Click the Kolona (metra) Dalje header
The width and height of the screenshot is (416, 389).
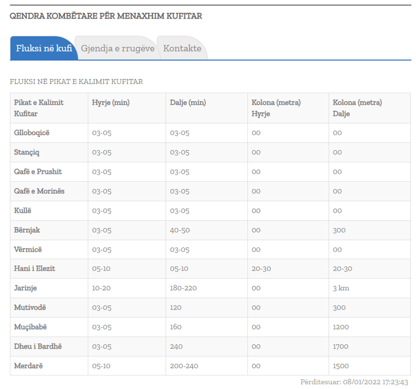pos(357,108)
